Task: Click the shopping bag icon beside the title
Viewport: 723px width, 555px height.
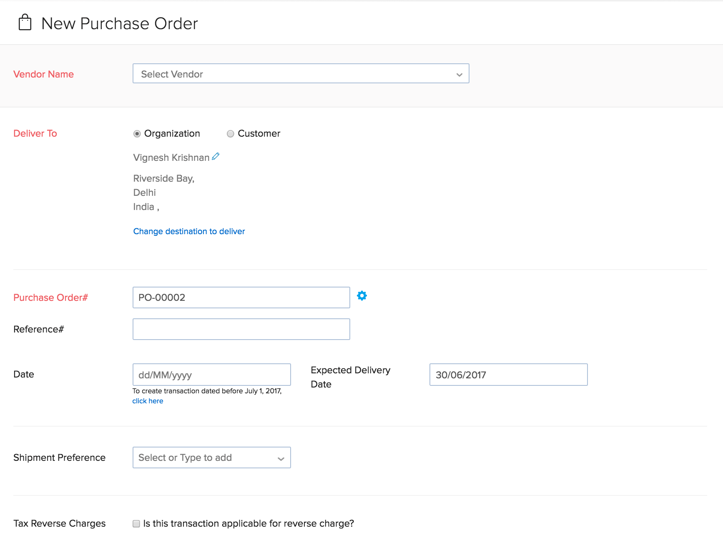Action: (x=24, y=22)
